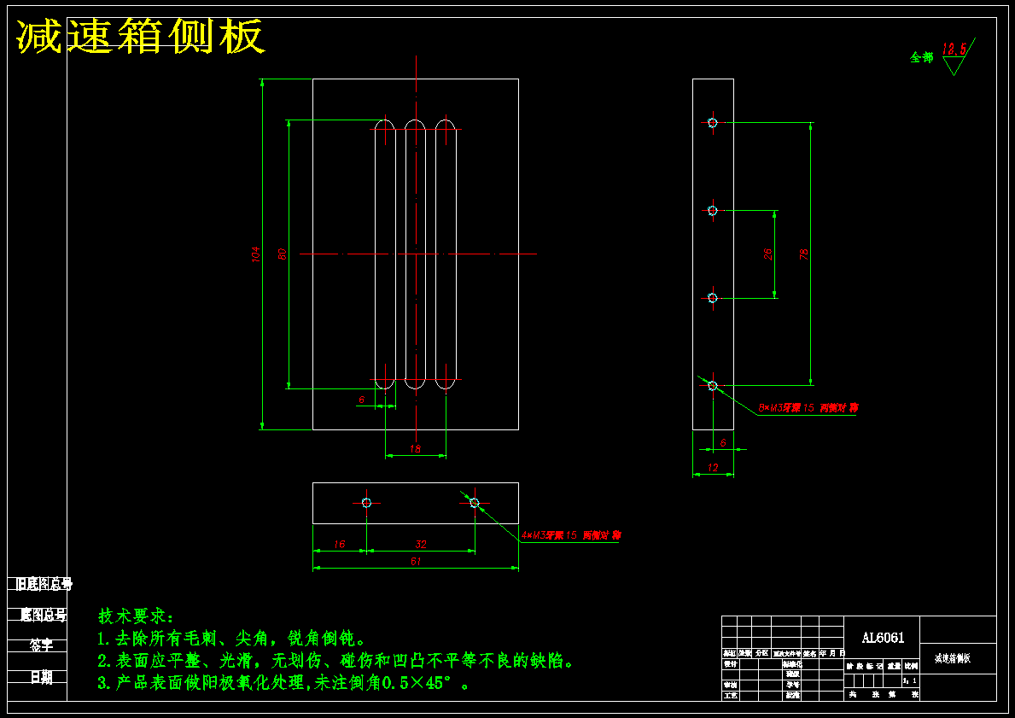
Task: Select the overall width dimension 61
Action: point(416,561)
